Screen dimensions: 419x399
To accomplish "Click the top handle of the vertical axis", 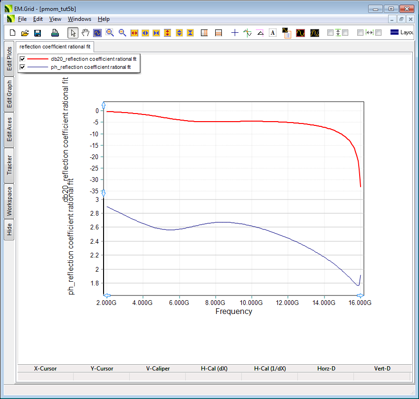I will click(x=104, y=104).
